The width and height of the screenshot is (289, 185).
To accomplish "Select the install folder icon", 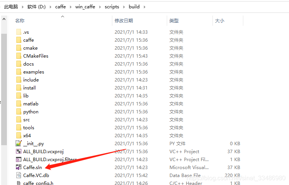I will tap(19, 88).
